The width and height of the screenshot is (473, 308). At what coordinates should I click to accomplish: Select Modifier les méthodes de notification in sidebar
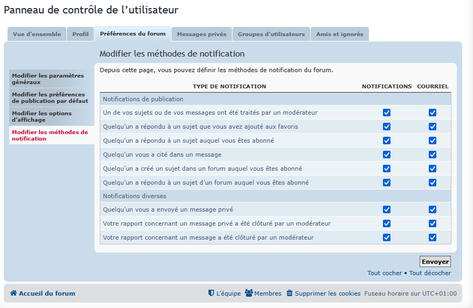52,135
